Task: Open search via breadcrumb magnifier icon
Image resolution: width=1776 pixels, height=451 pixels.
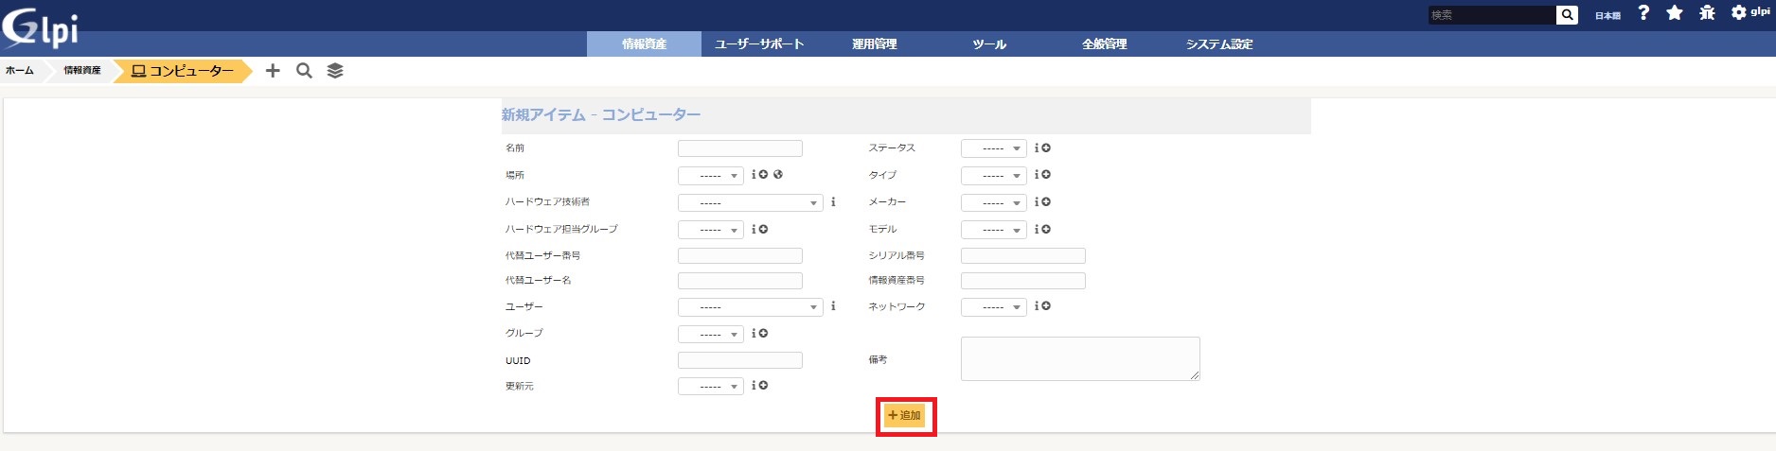Action: coord(304,71)
